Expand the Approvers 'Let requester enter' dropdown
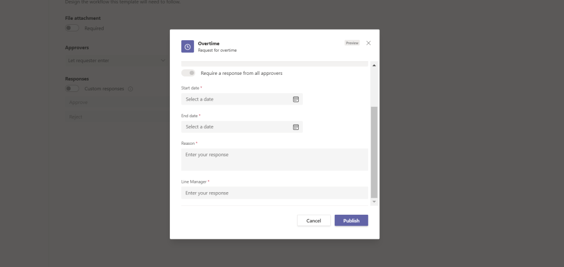 (x=115, y=60)
